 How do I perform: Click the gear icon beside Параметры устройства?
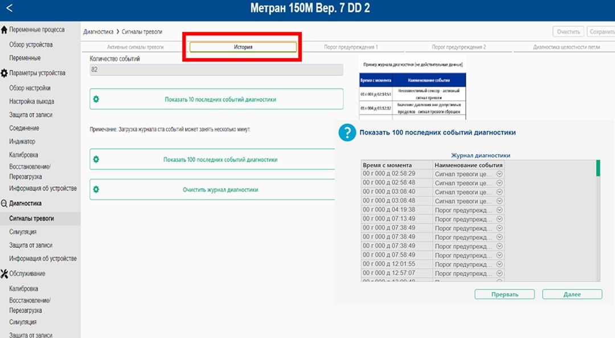coord(4,74)
